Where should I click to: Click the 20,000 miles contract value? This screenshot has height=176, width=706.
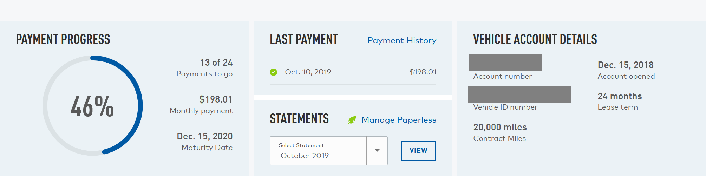[500, 127]
